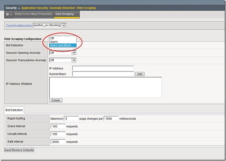
Task: Select the Bot Detection lower tab
Action: 14,110
